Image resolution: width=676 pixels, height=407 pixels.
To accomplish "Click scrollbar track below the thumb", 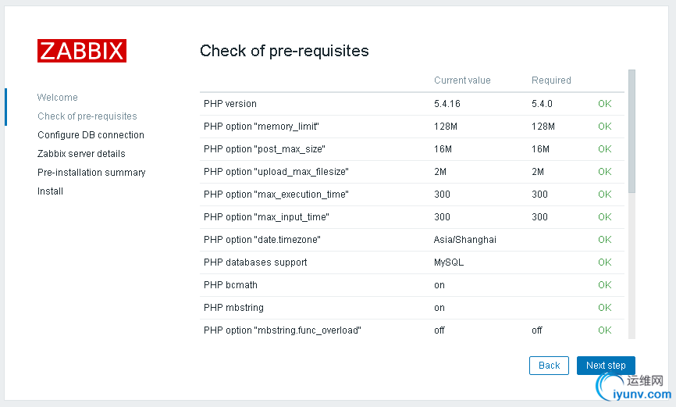I will tap(632, 266).
